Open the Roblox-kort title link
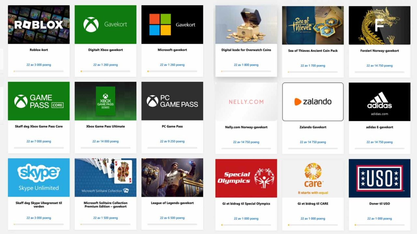The width and height of the screenshot is (417, 234). 39,50
